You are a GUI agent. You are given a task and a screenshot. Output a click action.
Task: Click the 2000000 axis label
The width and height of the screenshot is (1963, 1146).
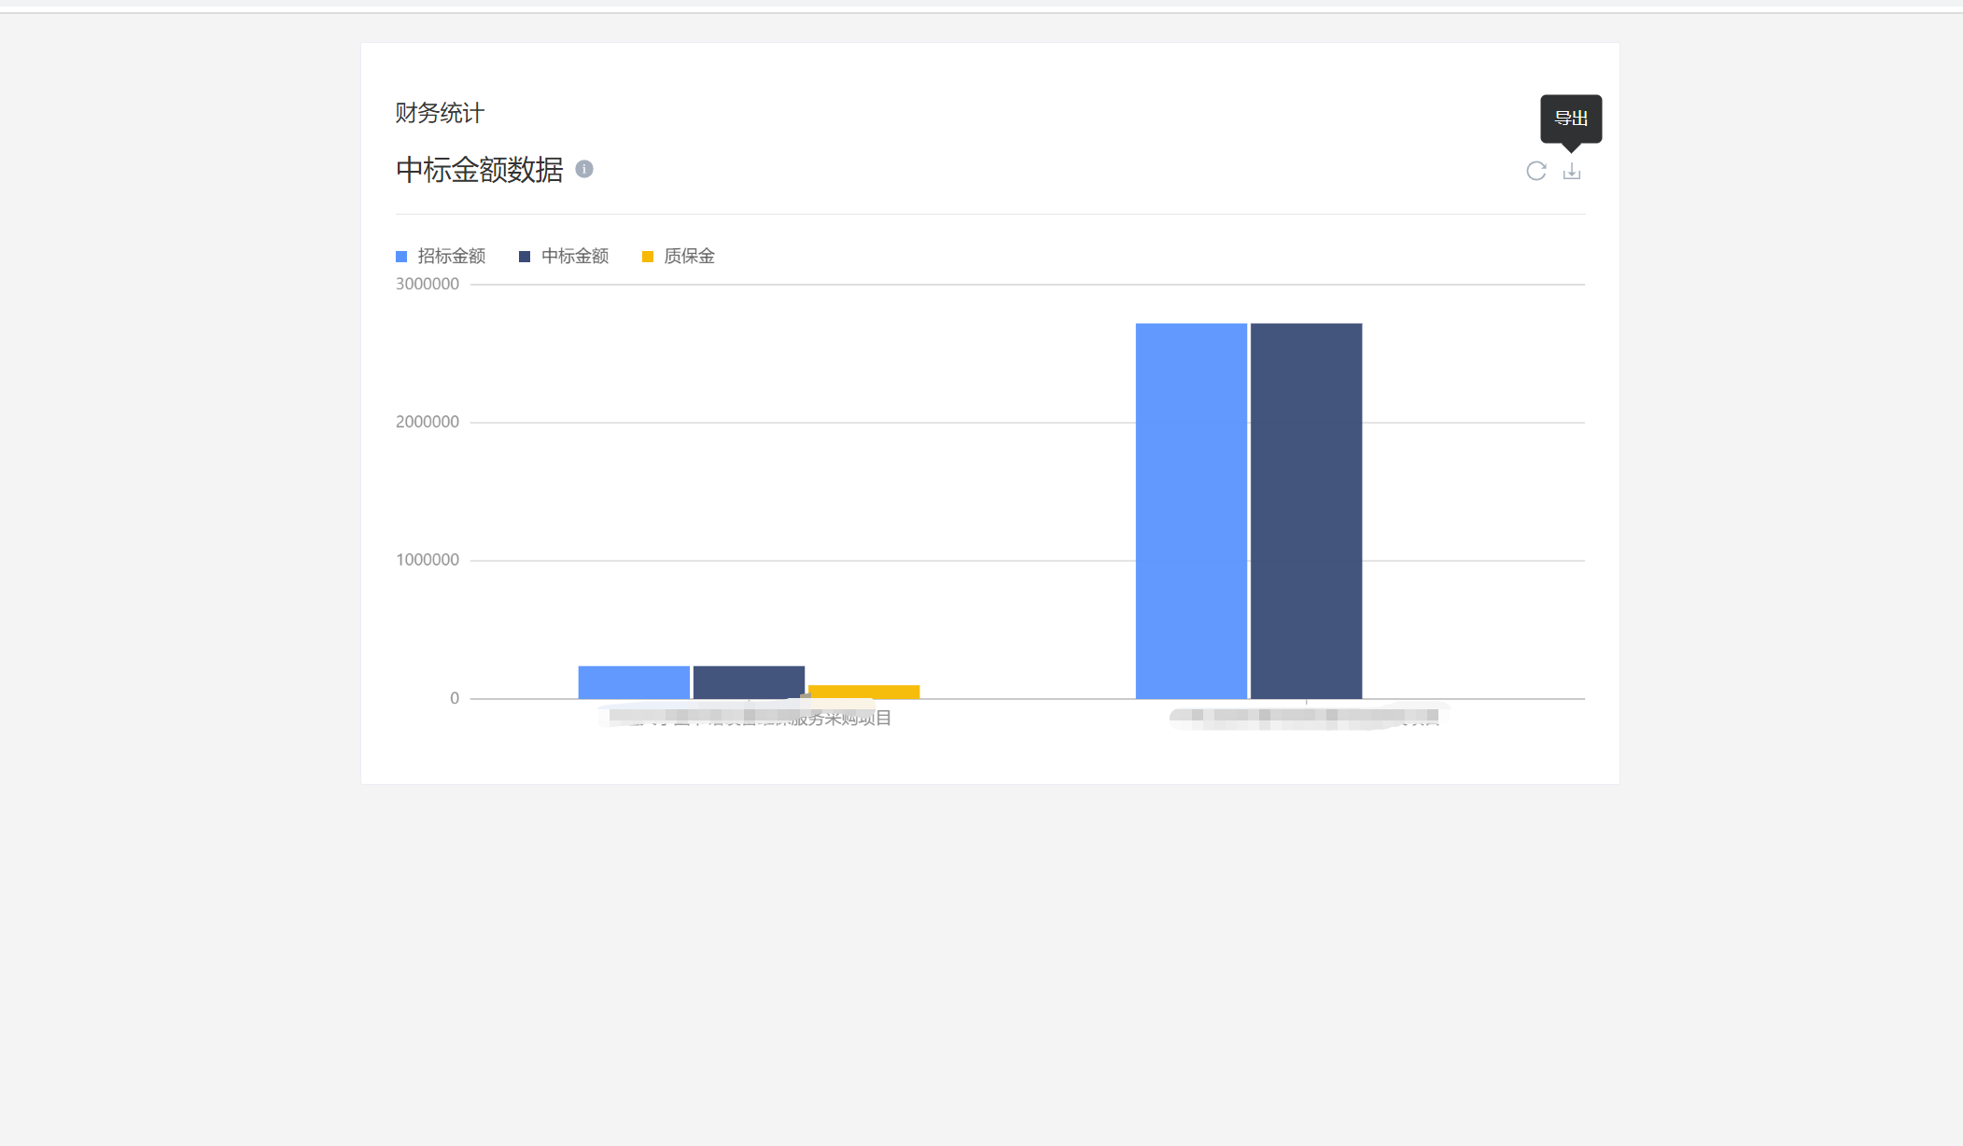tap(428, 422)
